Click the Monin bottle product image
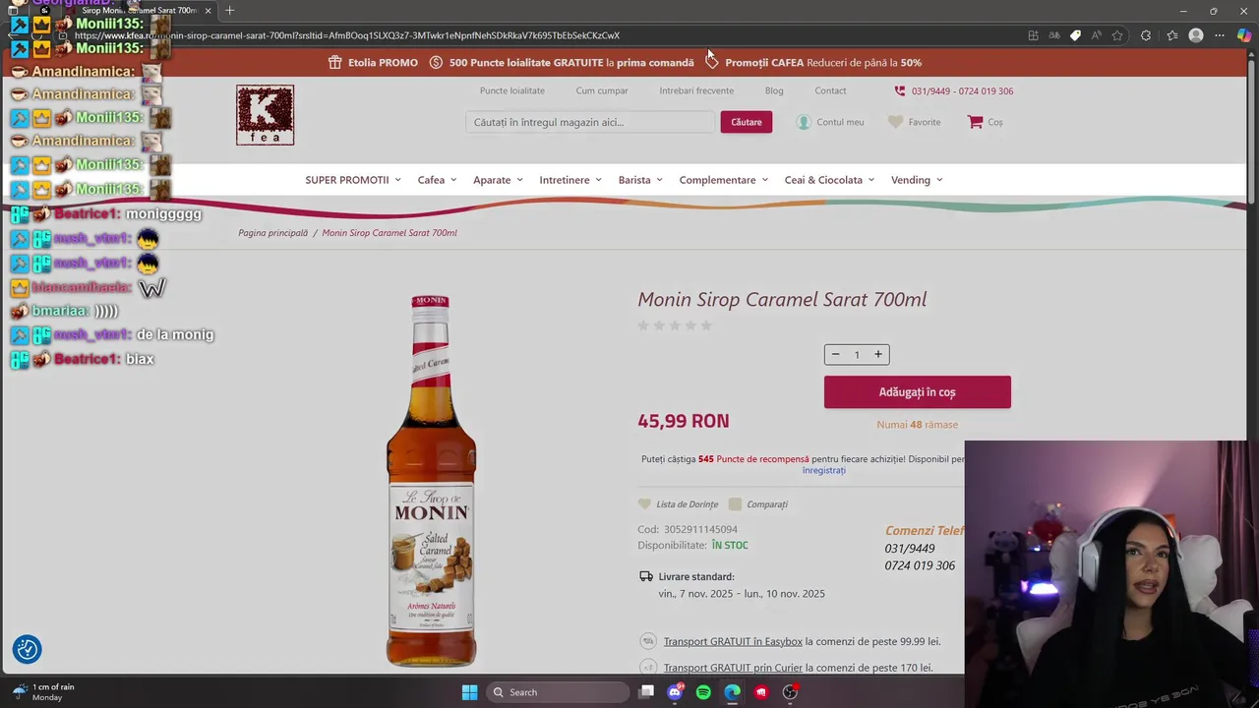This screenshot has width=1259, height=708. point(431,480)
